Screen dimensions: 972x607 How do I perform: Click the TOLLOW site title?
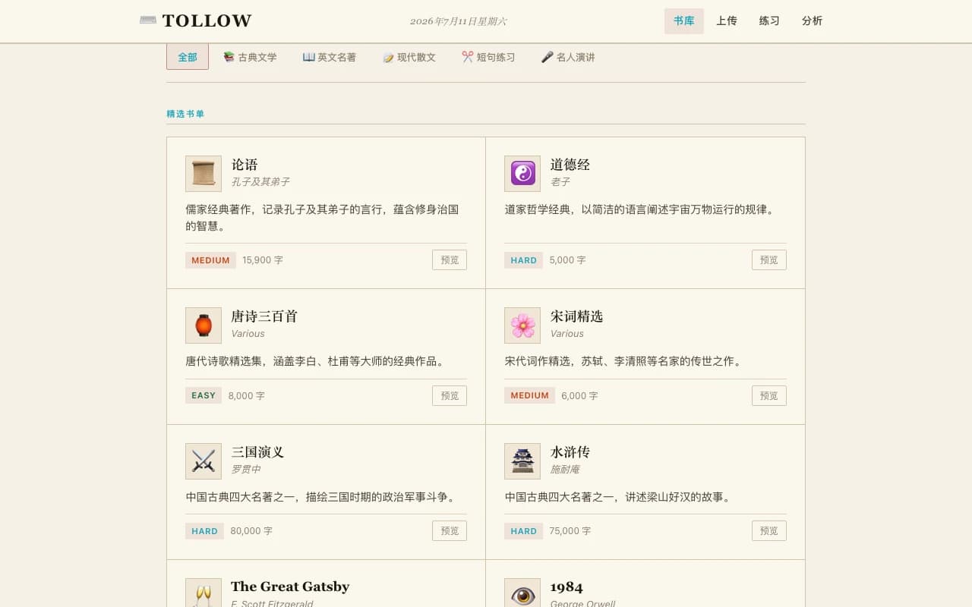tap(207, 20)
